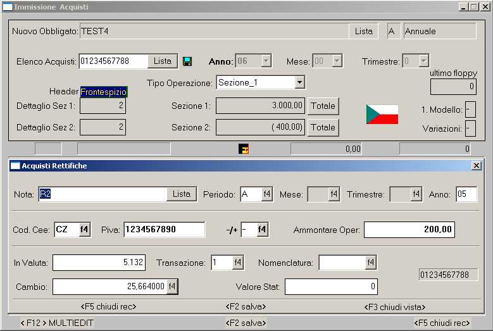The image size is (493, 331).
Task: Click the 0,00 status amount box
Action: pyautogui.click(x=326, y=149)
